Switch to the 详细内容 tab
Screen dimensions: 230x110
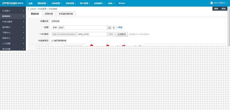[49, 14]
